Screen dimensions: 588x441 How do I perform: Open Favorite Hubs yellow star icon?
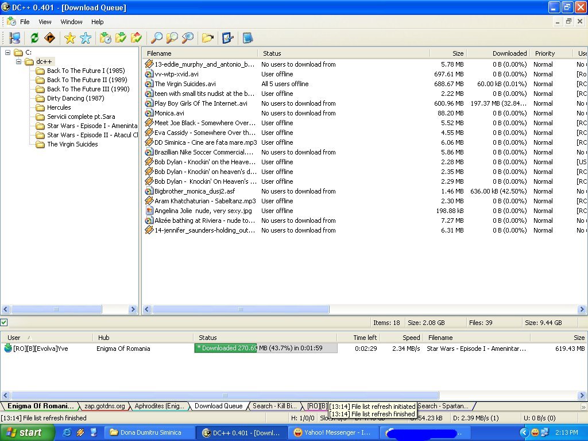pos(69,38)
